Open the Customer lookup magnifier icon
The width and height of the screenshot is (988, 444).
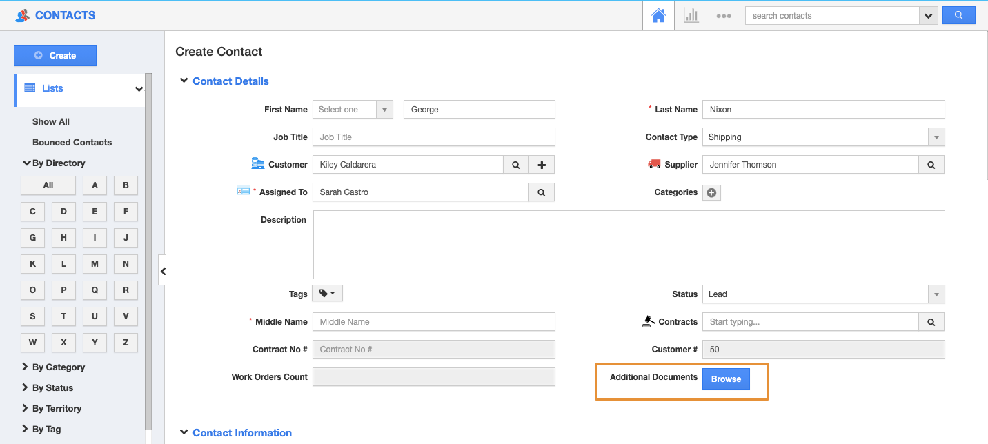pyautogui.click(x=515, y=164)
